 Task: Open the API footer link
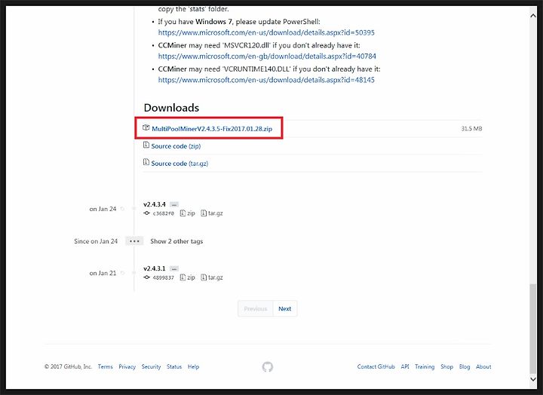point(405,366)
